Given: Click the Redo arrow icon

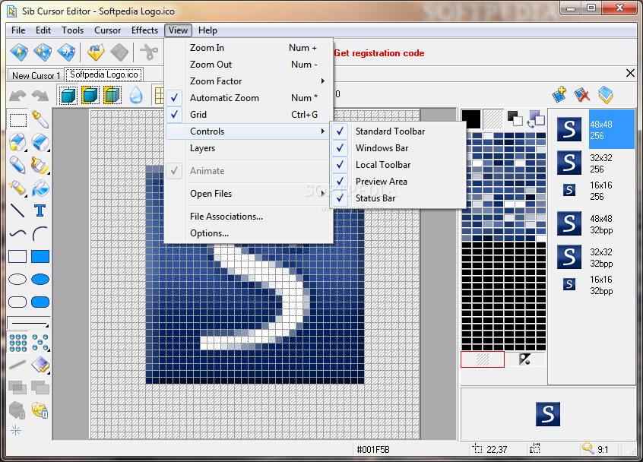Looking at the screenshot, I should pyautogui.click(x=40, y=96).
